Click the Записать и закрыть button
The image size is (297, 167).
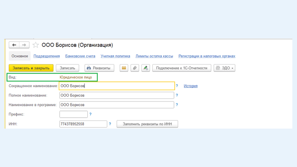pos(31,68)
